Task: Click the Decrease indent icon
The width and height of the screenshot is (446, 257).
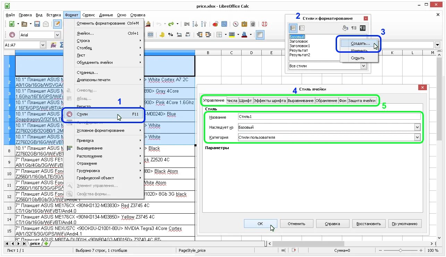Action: tap(200, 35)
